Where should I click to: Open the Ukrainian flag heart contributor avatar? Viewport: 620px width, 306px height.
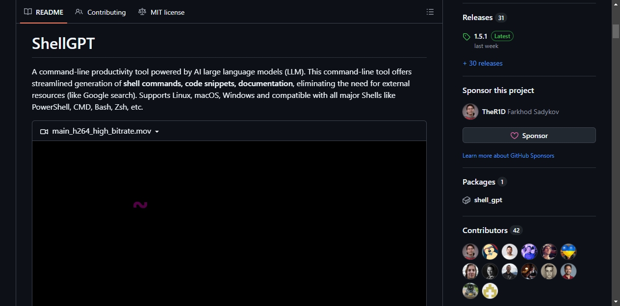click(x=568, y=252)
